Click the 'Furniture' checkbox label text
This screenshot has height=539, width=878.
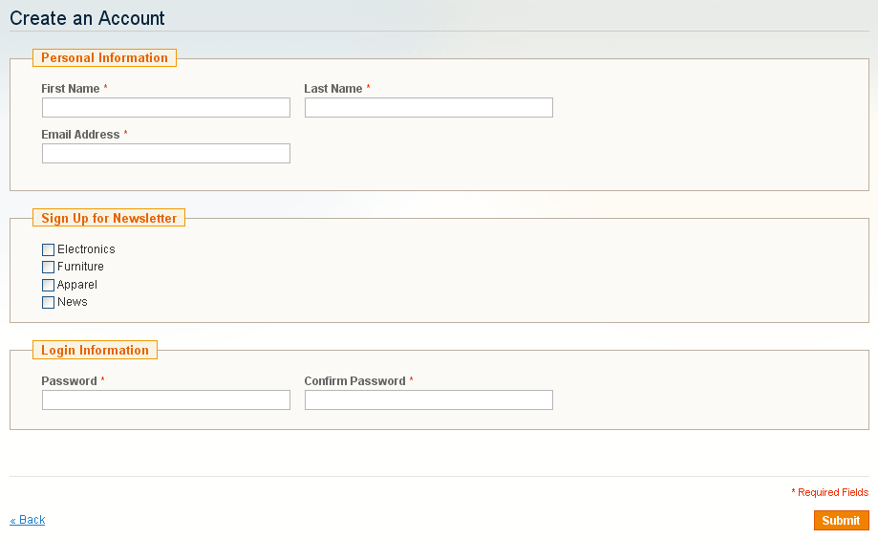[80, 267]
